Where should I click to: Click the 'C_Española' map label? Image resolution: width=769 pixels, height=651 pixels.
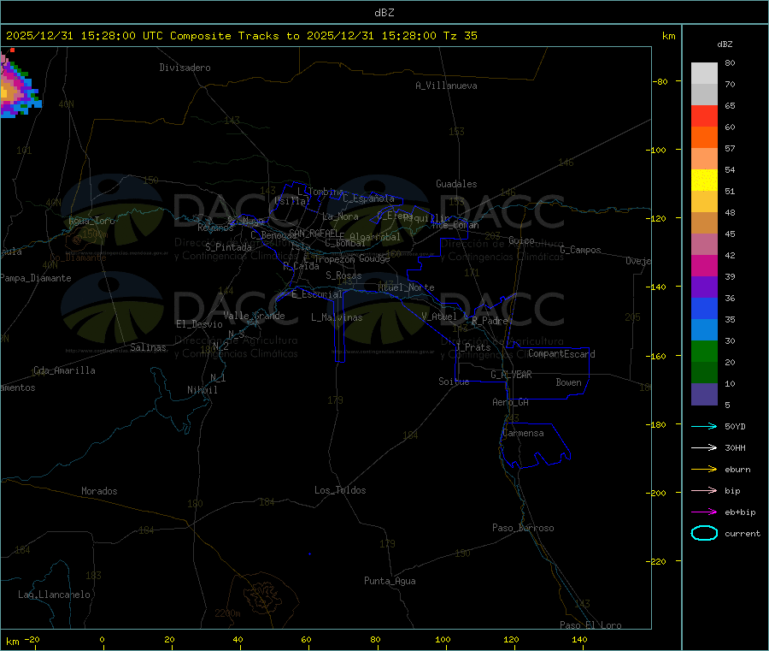[x=369, y=198]
